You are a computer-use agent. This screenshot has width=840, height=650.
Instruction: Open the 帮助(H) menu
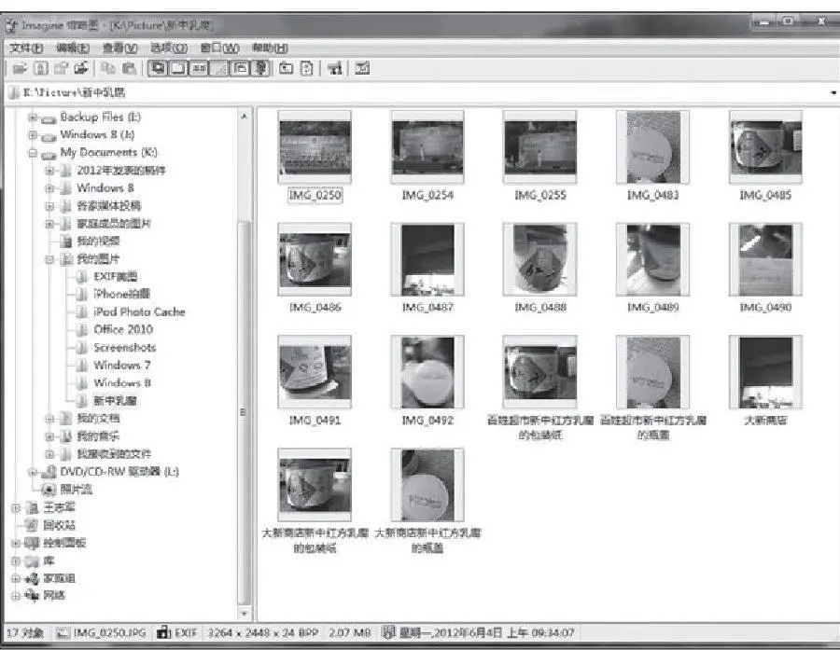270,48
